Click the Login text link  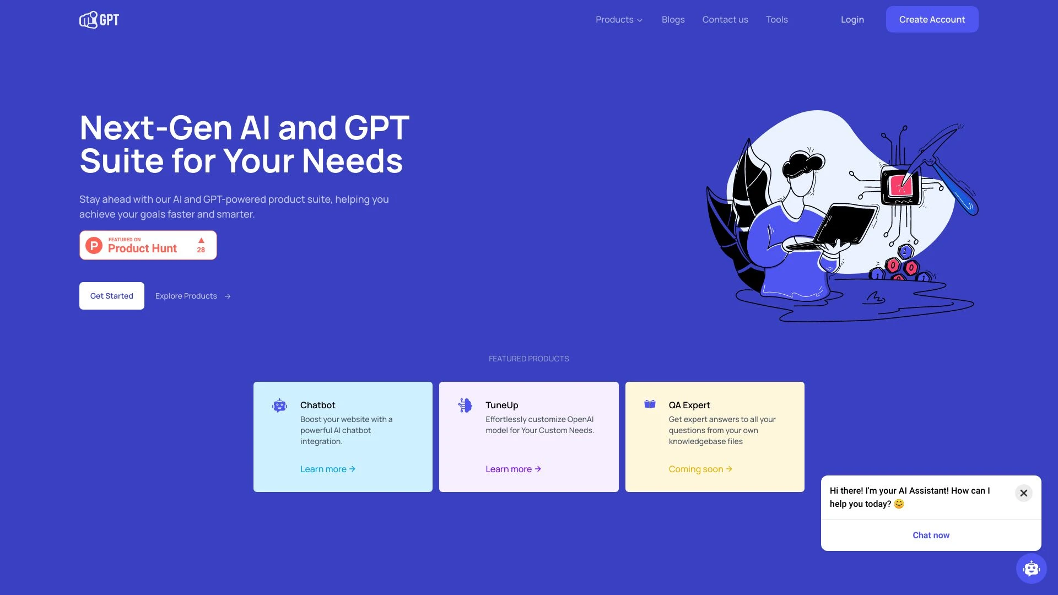click(x=851, y=19)
